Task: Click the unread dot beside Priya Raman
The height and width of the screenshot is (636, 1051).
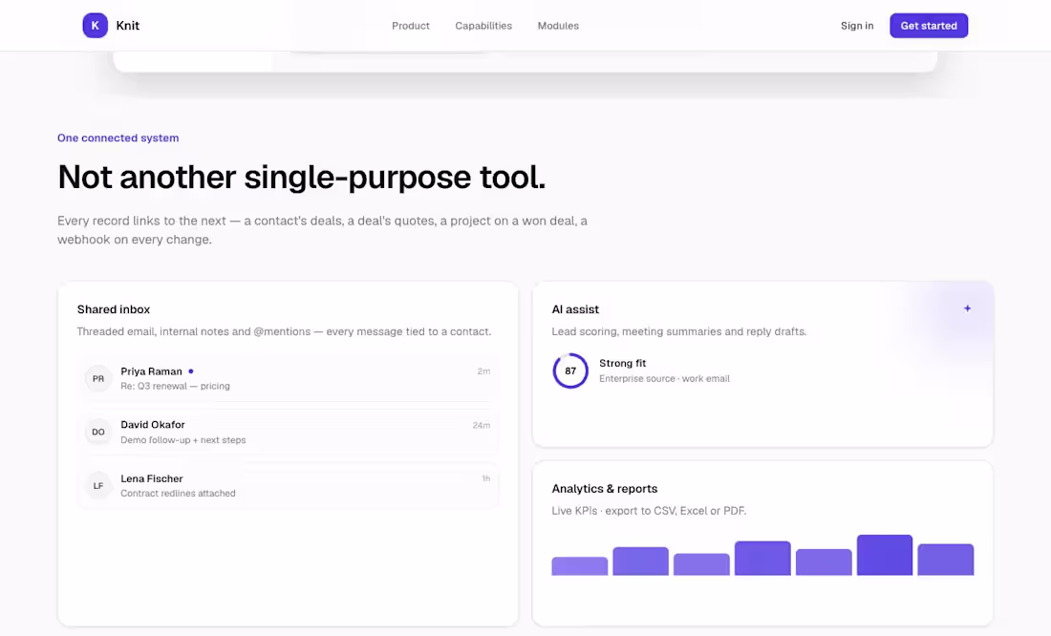Action: (x=191, y=371)
